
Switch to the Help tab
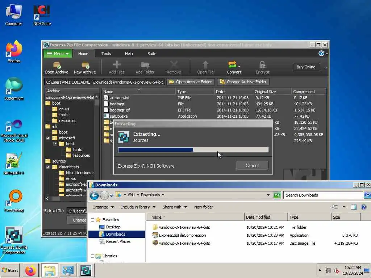click(129, 54)
